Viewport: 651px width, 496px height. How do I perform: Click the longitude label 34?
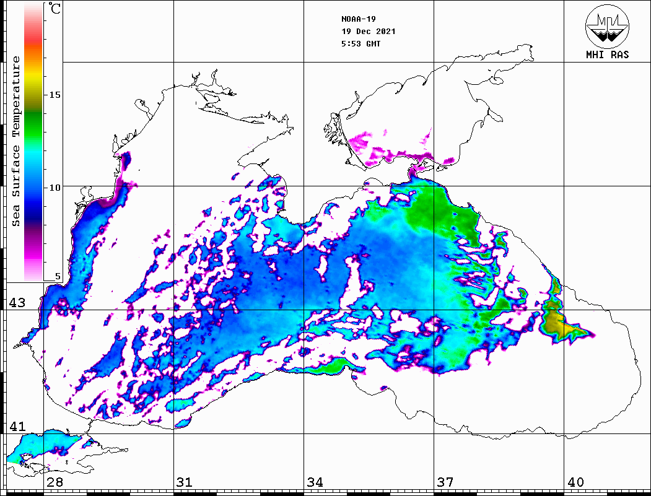(x=315, y=482)
